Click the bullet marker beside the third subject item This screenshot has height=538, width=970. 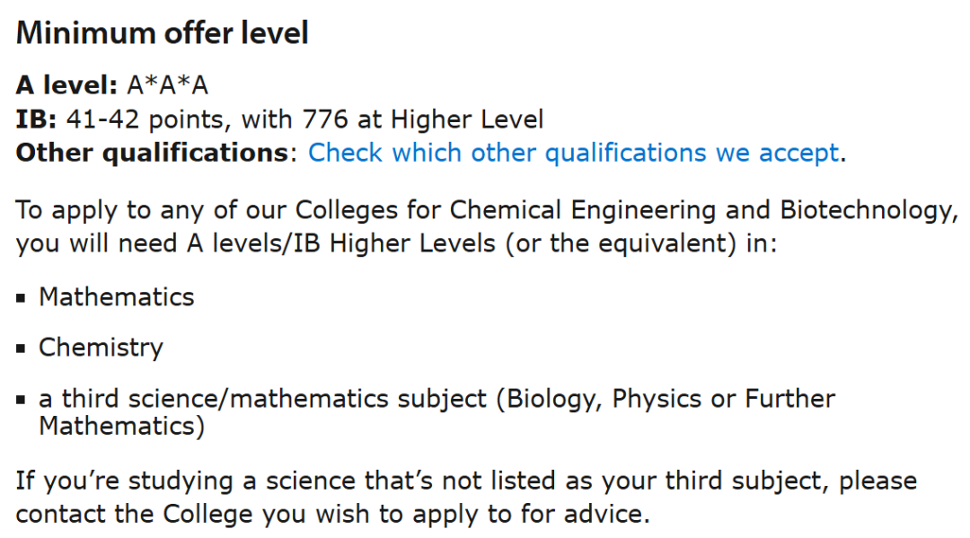point(22,400)
